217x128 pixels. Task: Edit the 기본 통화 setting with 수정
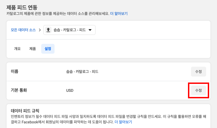point(199,90)
